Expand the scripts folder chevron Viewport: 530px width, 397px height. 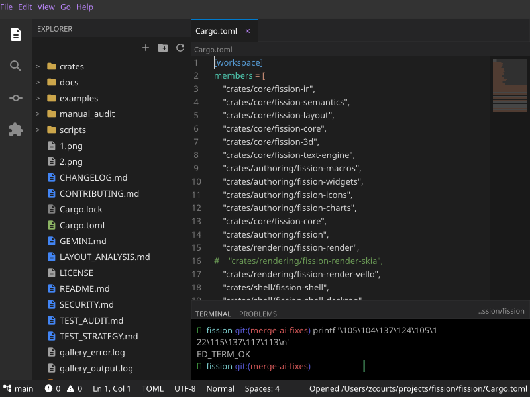tap(38, 130)
